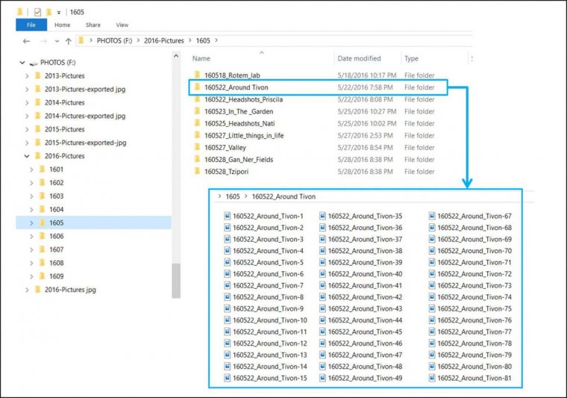567x398 pixels.
Task: Click 160522_Around Tivon in lower breadcrumb
Action: (x=283, y=197)
